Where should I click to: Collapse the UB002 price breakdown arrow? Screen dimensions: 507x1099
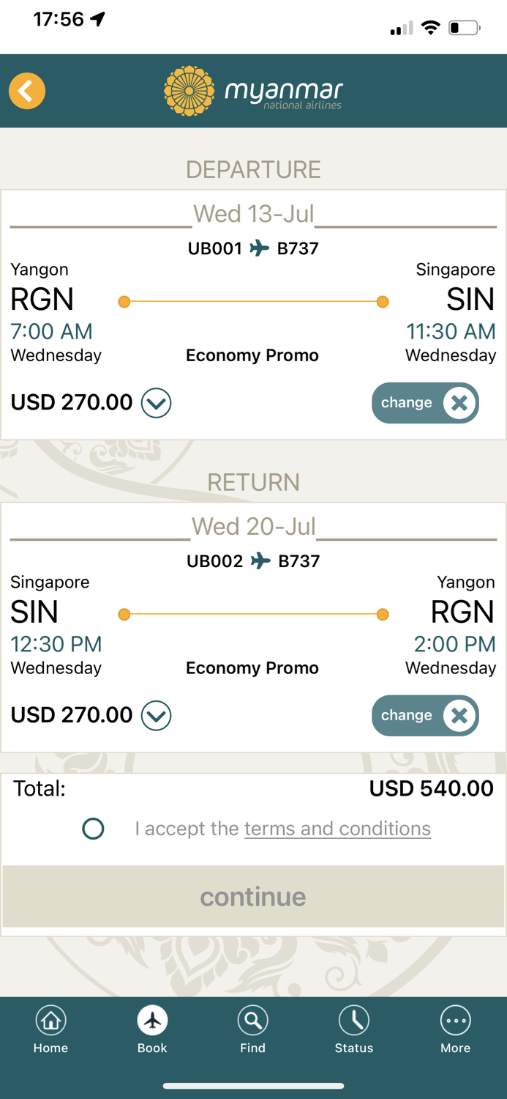pos(155,715)
